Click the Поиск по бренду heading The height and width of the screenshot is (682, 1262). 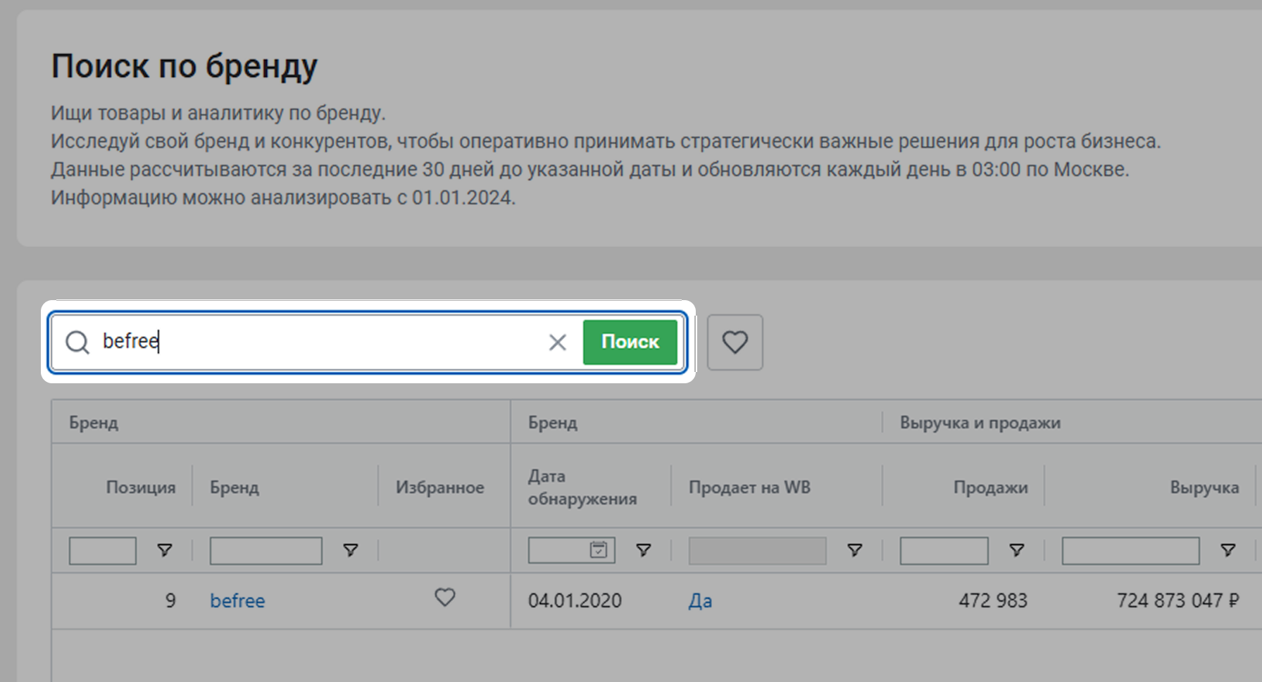pos(185,67)
